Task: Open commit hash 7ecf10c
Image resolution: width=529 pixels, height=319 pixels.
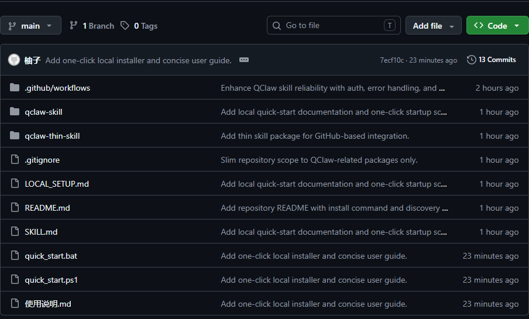Action: tap(391, 60)
